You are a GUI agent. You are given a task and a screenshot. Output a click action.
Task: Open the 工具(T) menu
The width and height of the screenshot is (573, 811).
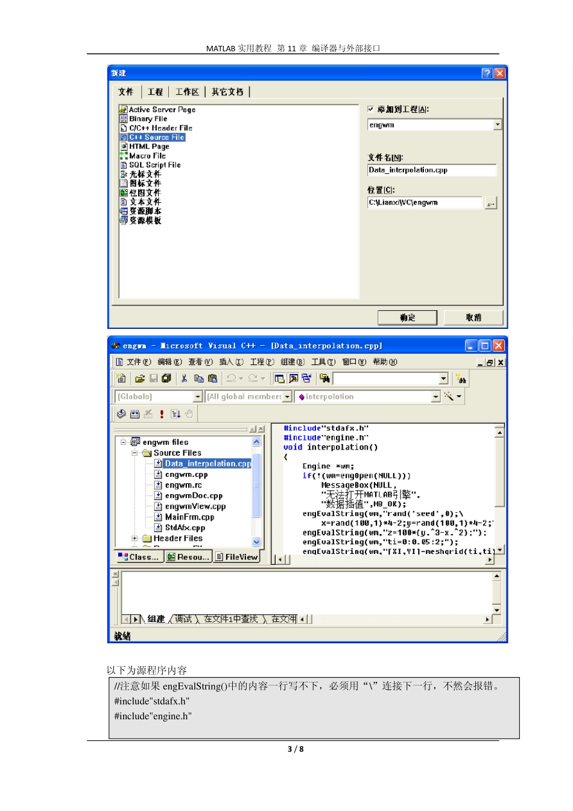323,362
